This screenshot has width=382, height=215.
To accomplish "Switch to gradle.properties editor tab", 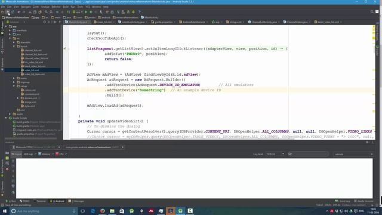I will pos(163,22).
